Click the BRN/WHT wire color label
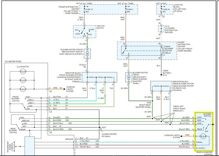 click(126, 65)
